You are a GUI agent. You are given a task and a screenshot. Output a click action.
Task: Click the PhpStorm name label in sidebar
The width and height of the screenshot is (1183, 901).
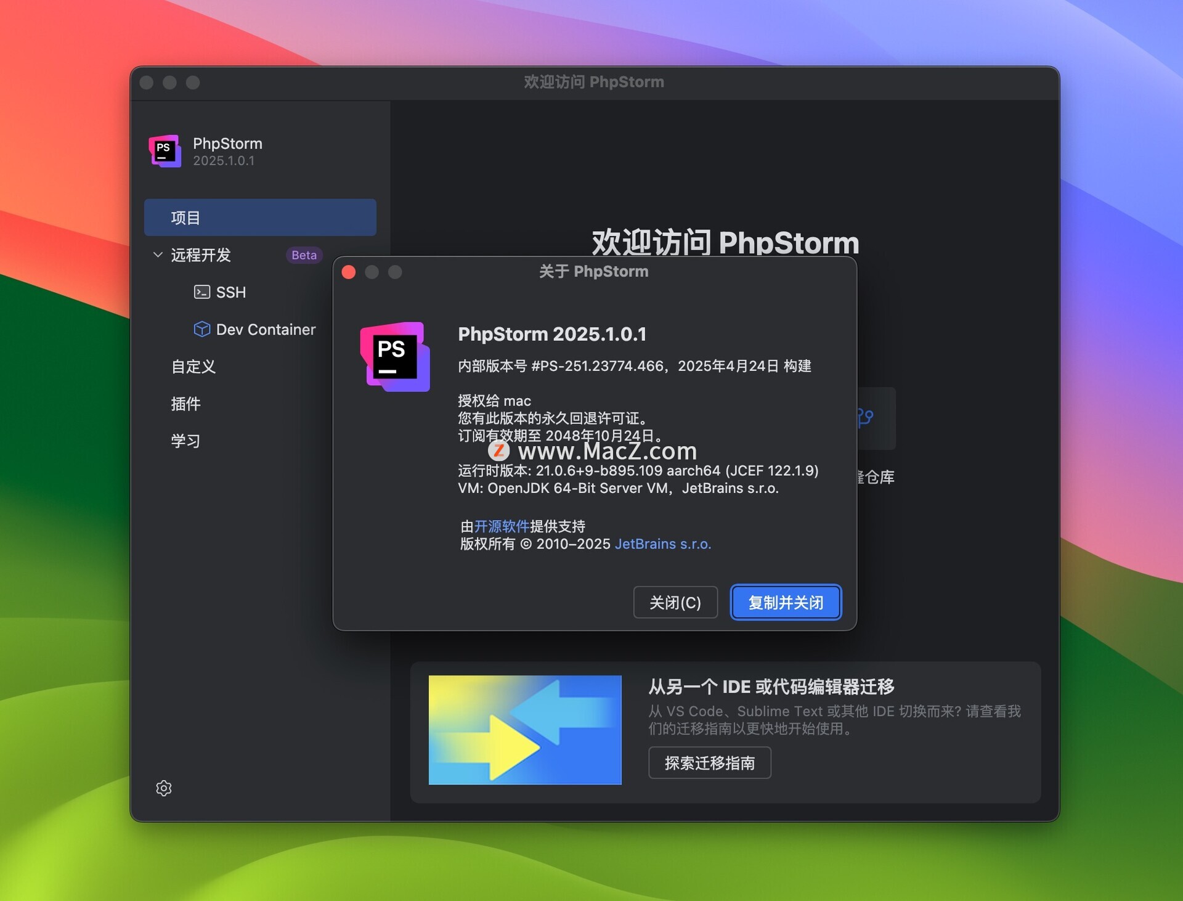227,144
